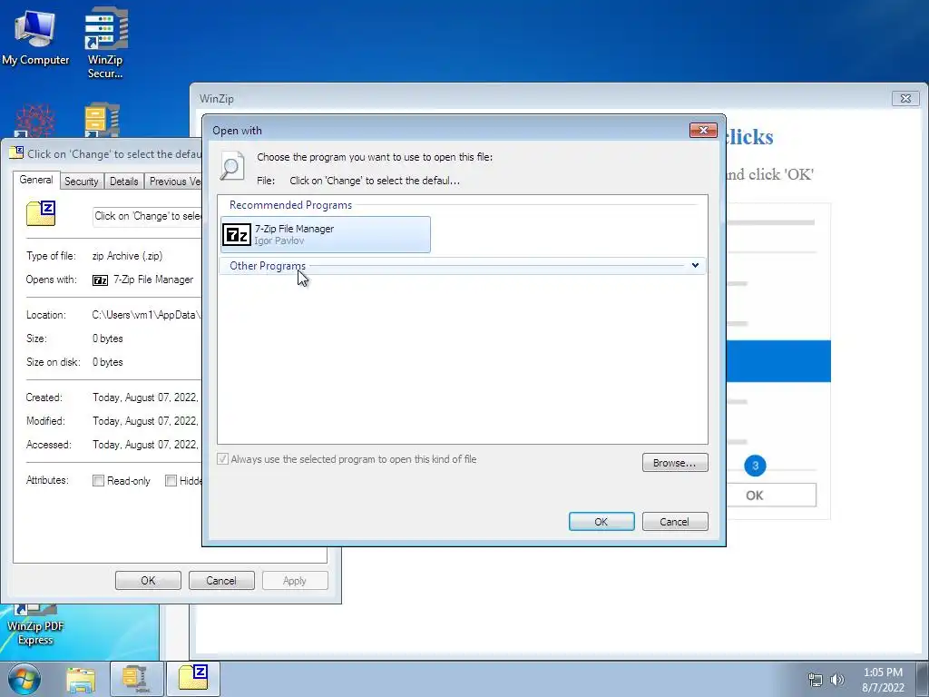Click the 7z icon next to Opens with
Image resolution: width=929 pixels, height=697 pixels.
pos(100,280)
